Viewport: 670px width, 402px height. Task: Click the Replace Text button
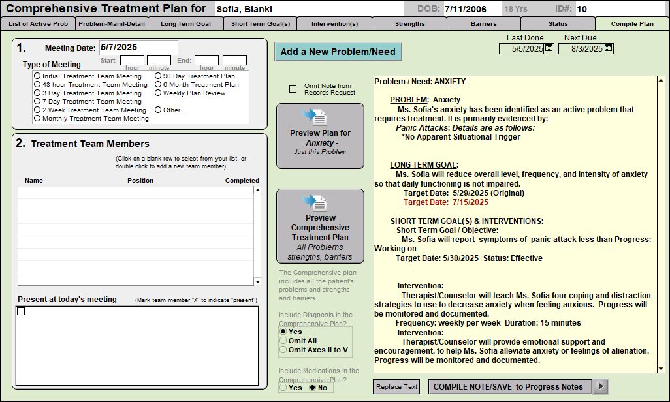pos(397,386)
